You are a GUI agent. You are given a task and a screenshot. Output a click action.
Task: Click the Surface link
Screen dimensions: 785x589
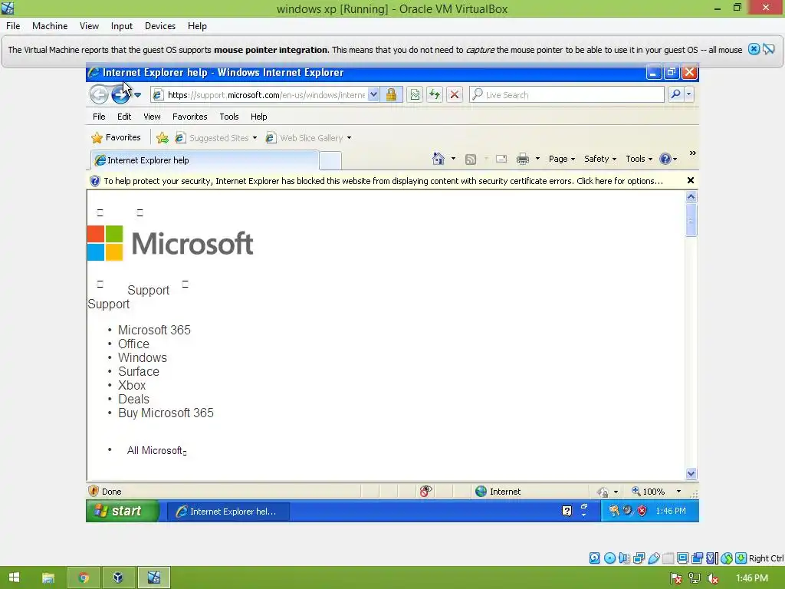(139, 372)
